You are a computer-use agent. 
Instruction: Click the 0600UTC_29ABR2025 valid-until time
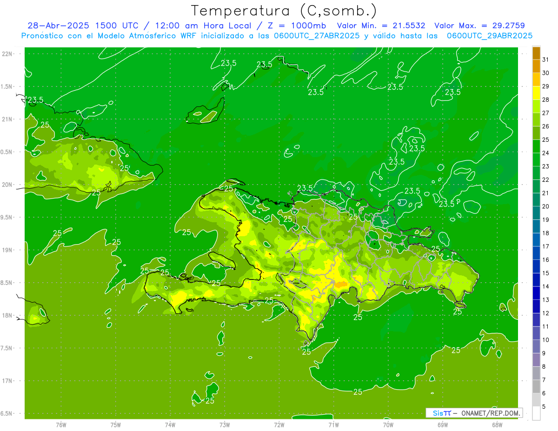pos(490,35)
